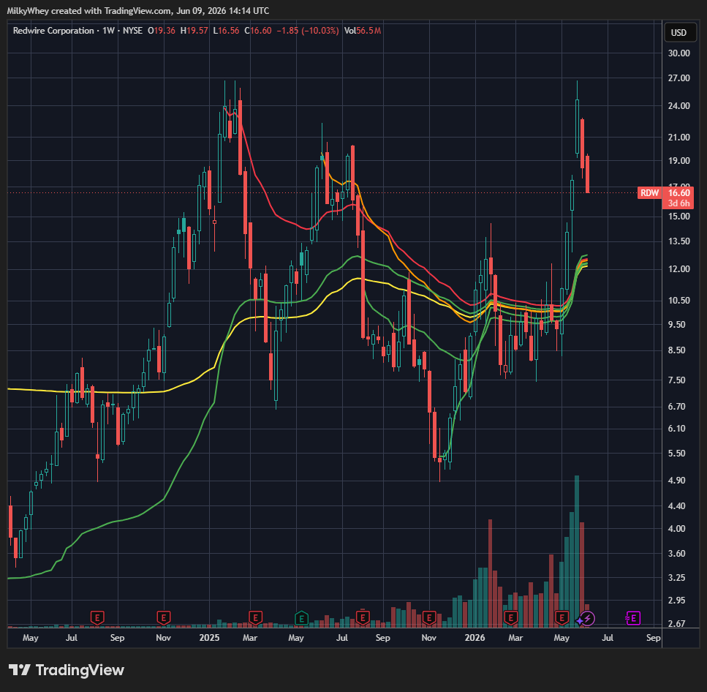
Task: Click the change value −1.85 (−10.03%)
Action: pos(308,31)
